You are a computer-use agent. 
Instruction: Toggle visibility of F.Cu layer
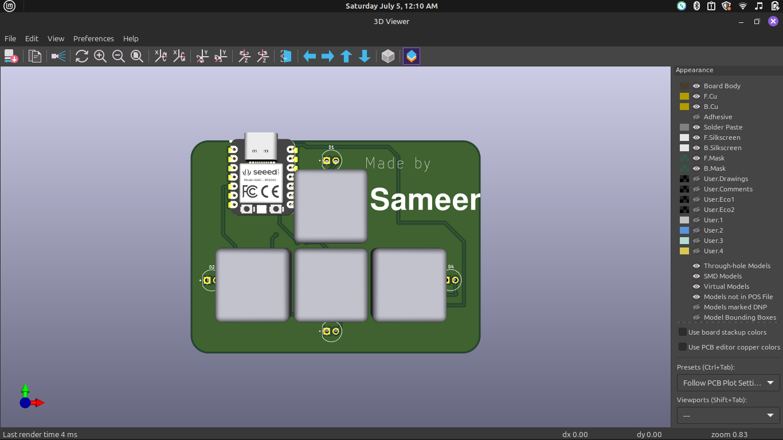pyautogui.click(x=696, y=96)
